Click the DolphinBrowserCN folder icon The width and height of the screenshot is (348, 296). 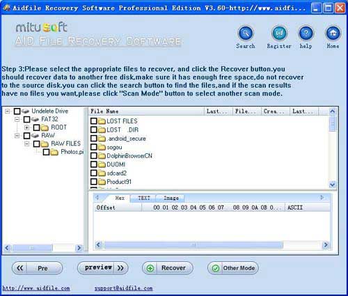[102, 156]
